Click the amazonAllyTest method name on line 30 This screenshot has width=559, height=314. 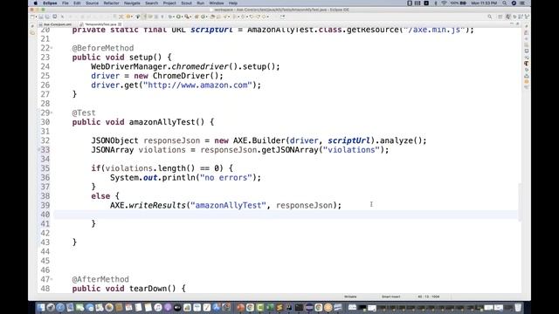coord(162,122)
